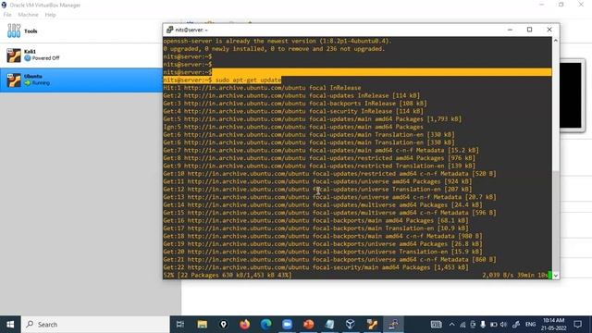Click the terminal scrollbar down arrow

tap(556, 276)
